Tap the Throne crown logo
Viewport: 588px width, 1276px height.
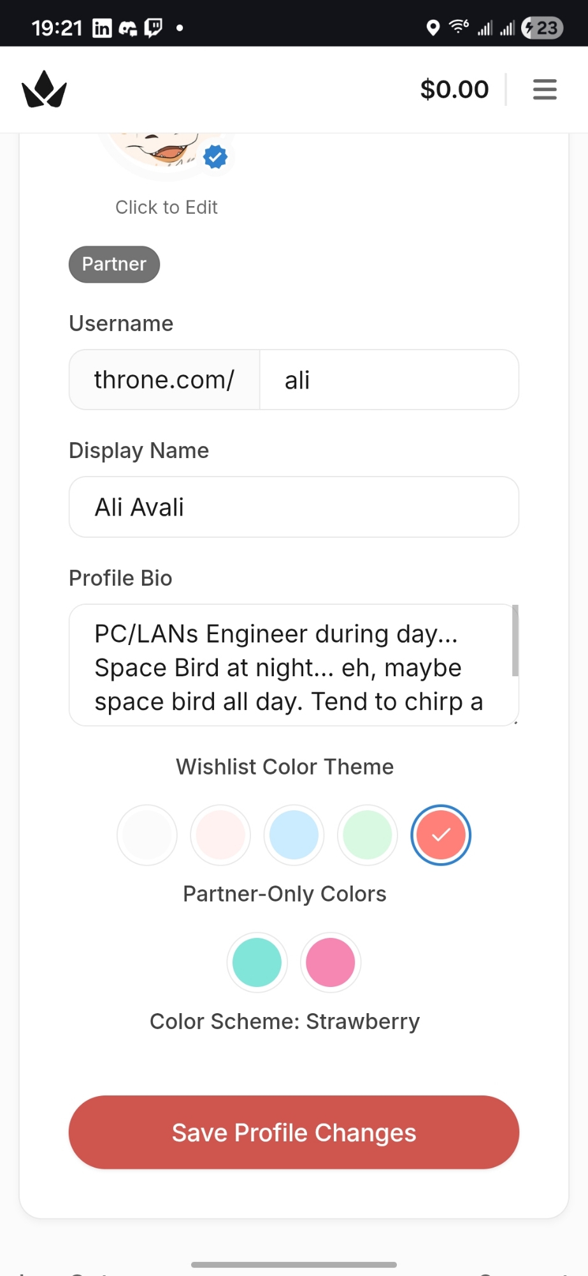[44, 89]
